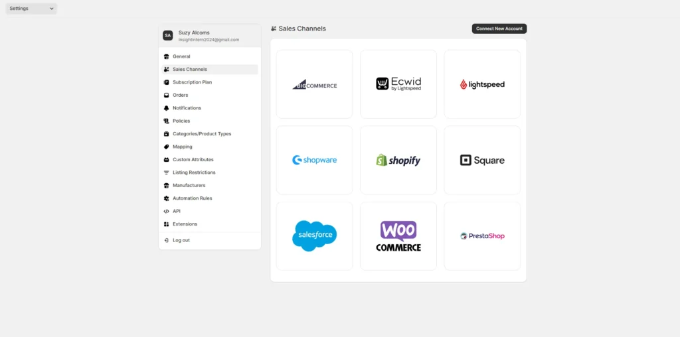
Task: Click the Manufacturers sidebar icon
Action: pos(166,185)
